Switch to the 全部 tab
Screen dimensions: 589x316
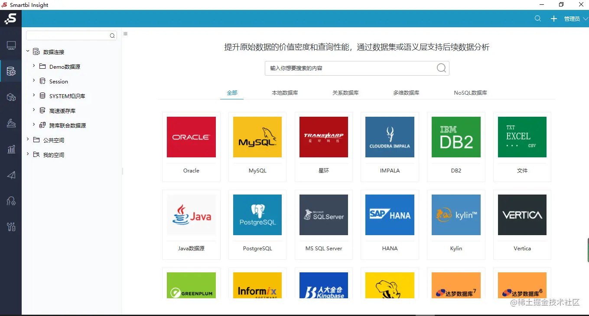(232, 93)
